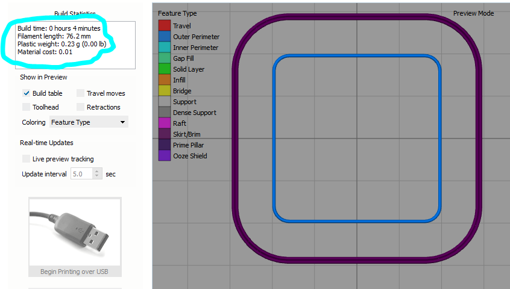Image resolution: width=510 pixels, height=289 pixels.
Task: Open the Coloring dropdown
Action: [89, 122]
